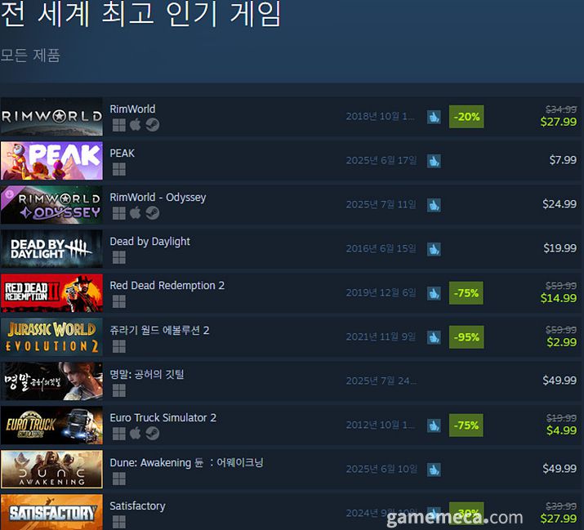Viewport: 584px width, 530px height.
Task: Click the apple icon under Euro Truck Simulator 2
Action: pyautogui.click(x=136, y=433)
